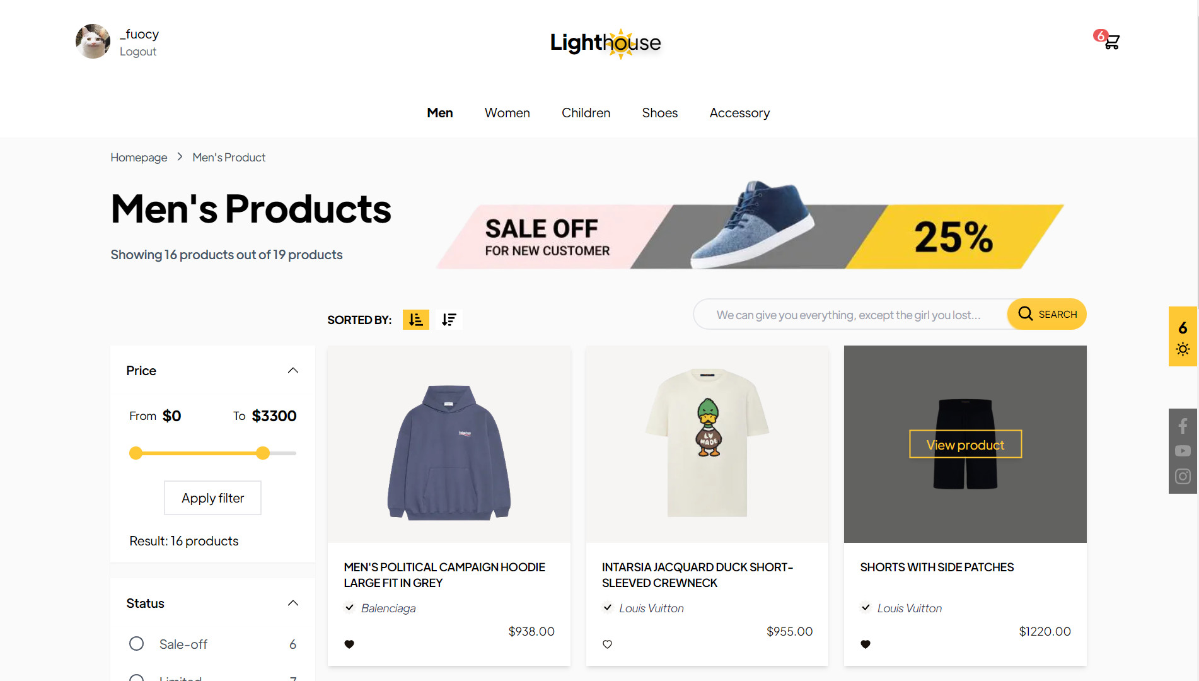This screenshot has width=1199, height=681.
Task: Sort products in ascending order
Action: (x=416, y=320)
